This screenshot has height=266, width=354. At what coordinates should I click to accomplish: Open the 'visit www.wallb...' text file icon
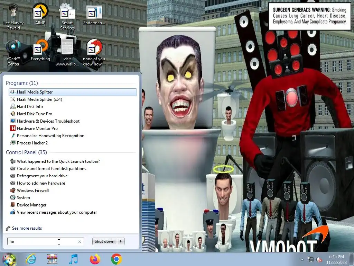67,53
